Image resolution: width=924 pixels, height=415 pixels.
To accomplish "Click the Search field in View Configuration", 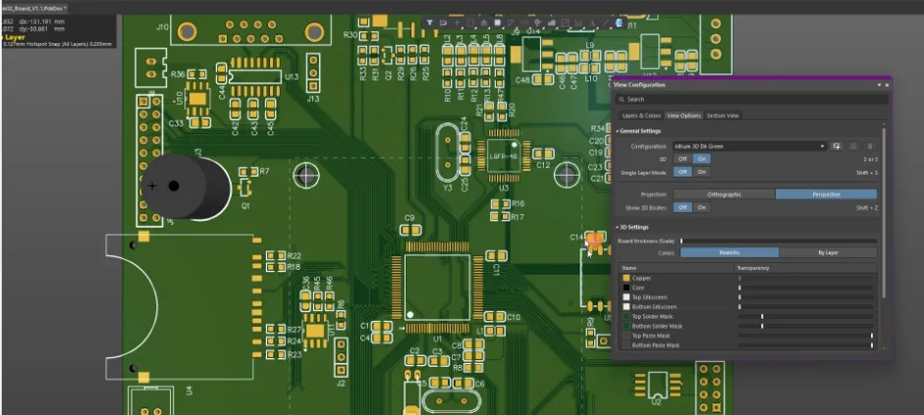I will click(x=752, y=99).
